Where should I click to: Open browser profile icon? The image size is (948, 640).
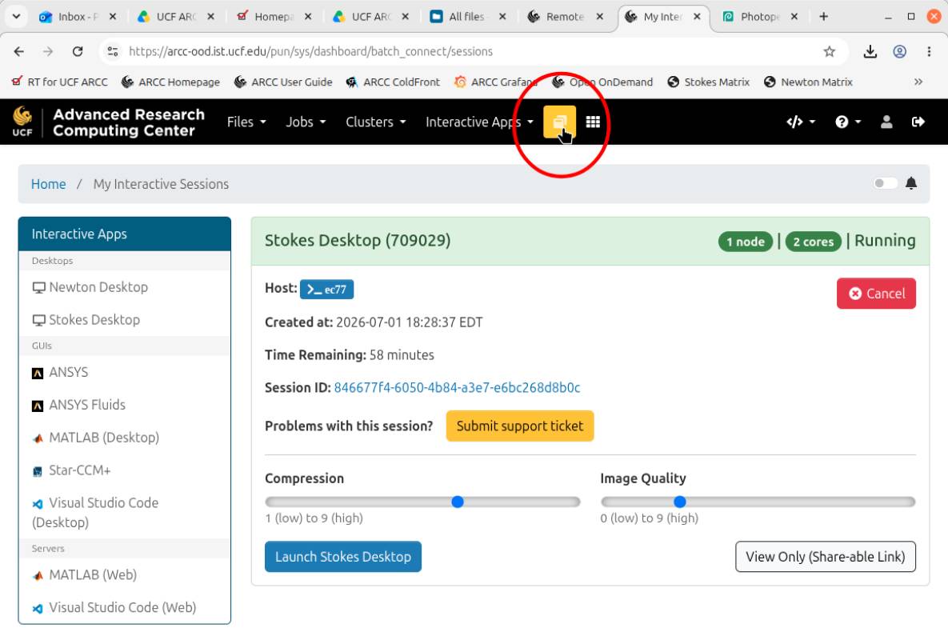[x=900, y=51]
